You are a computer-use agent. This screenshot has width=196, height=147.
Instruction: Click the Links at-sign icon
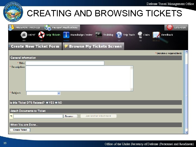coord(140,35)
